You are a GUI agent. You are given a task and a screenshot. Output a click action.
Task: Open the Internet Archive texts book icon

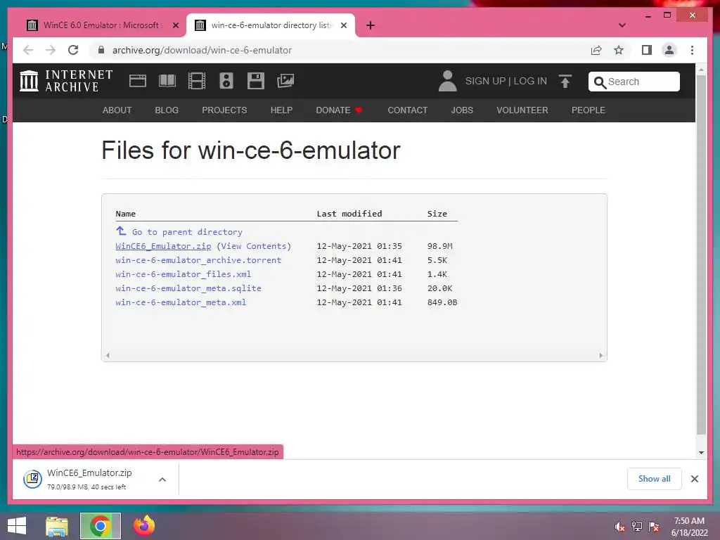pyautogui.click(x=167, y=82)
